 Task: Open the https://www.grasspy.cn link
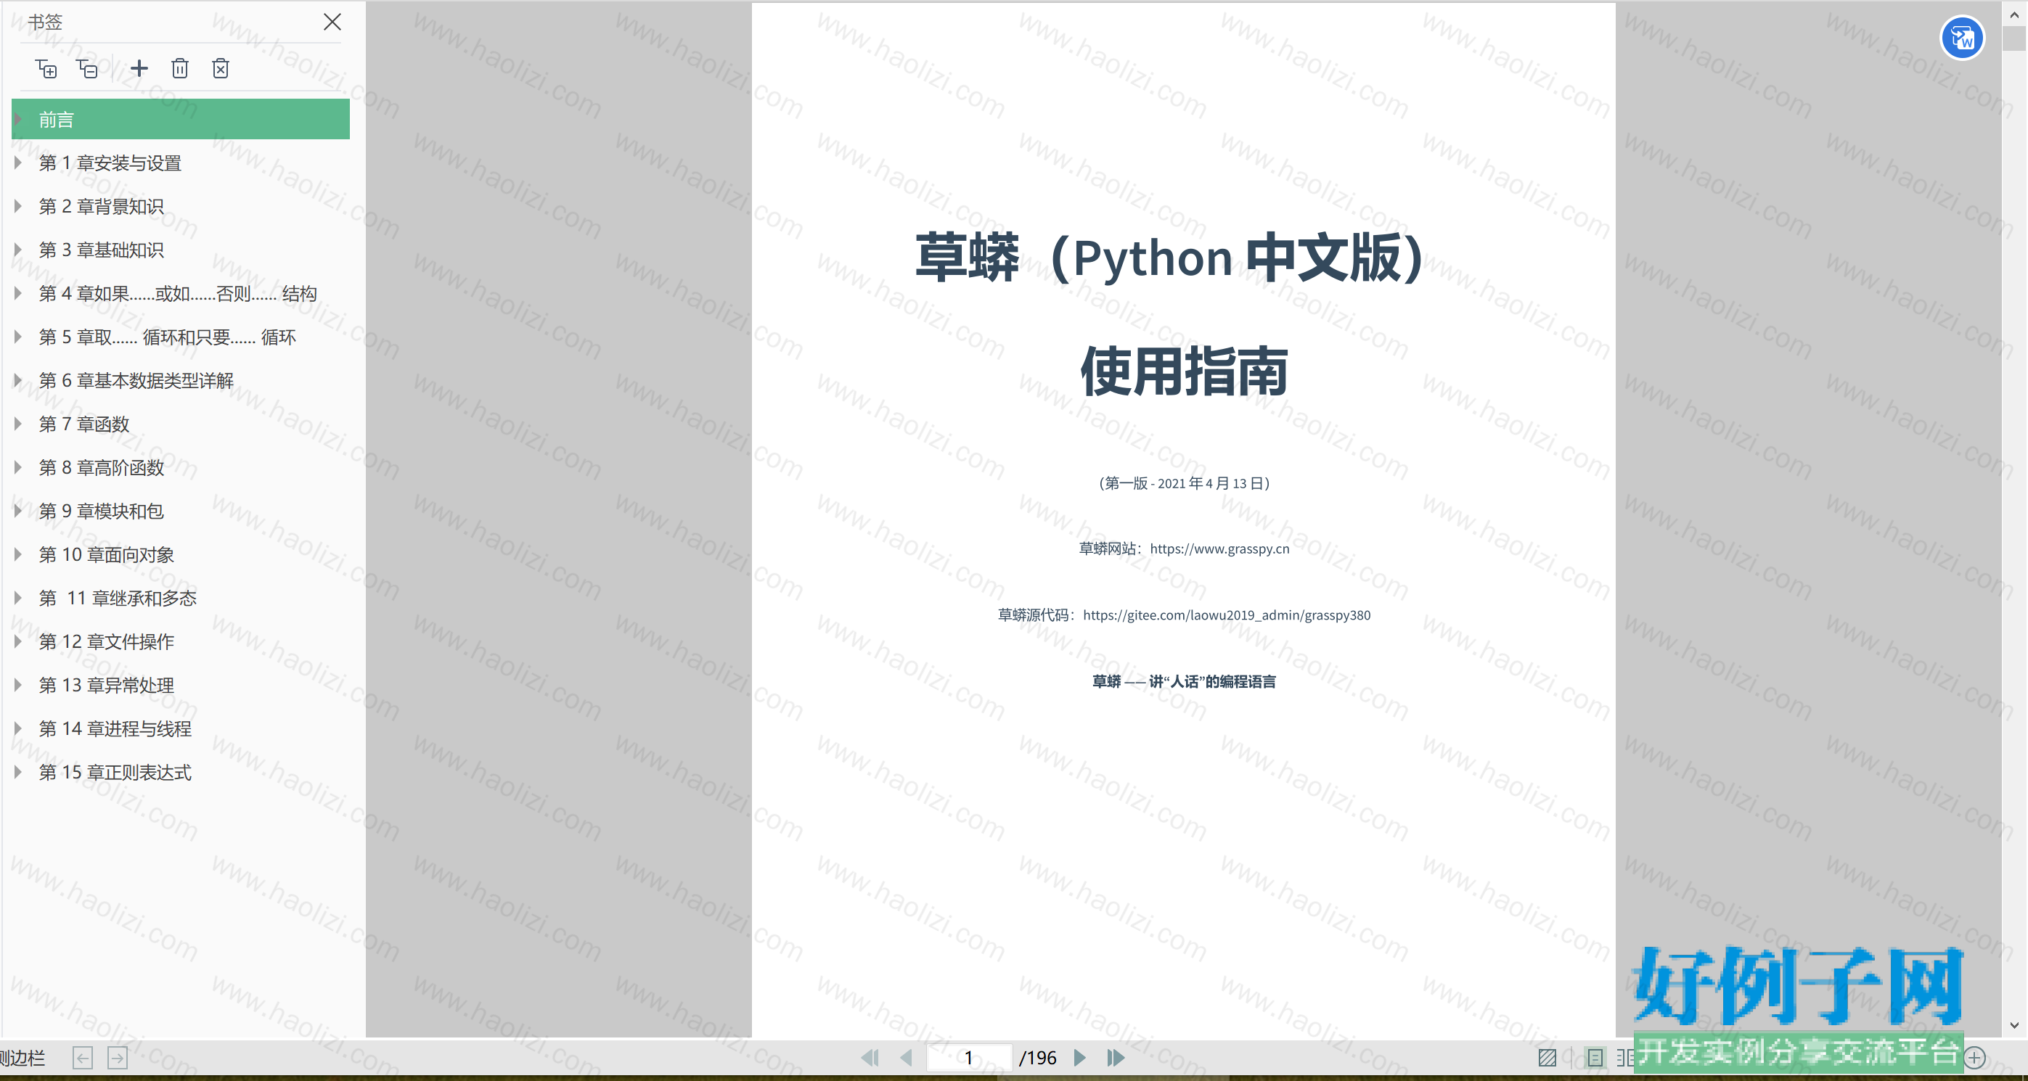1219,548
